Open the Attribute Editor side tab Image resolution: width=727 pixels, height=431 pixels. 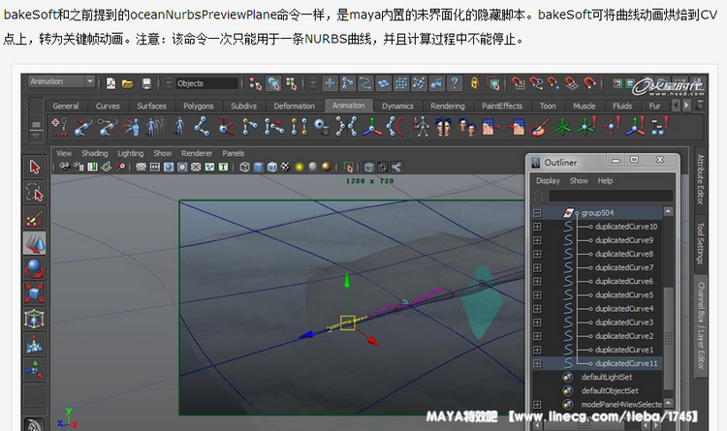click(700, 179)
